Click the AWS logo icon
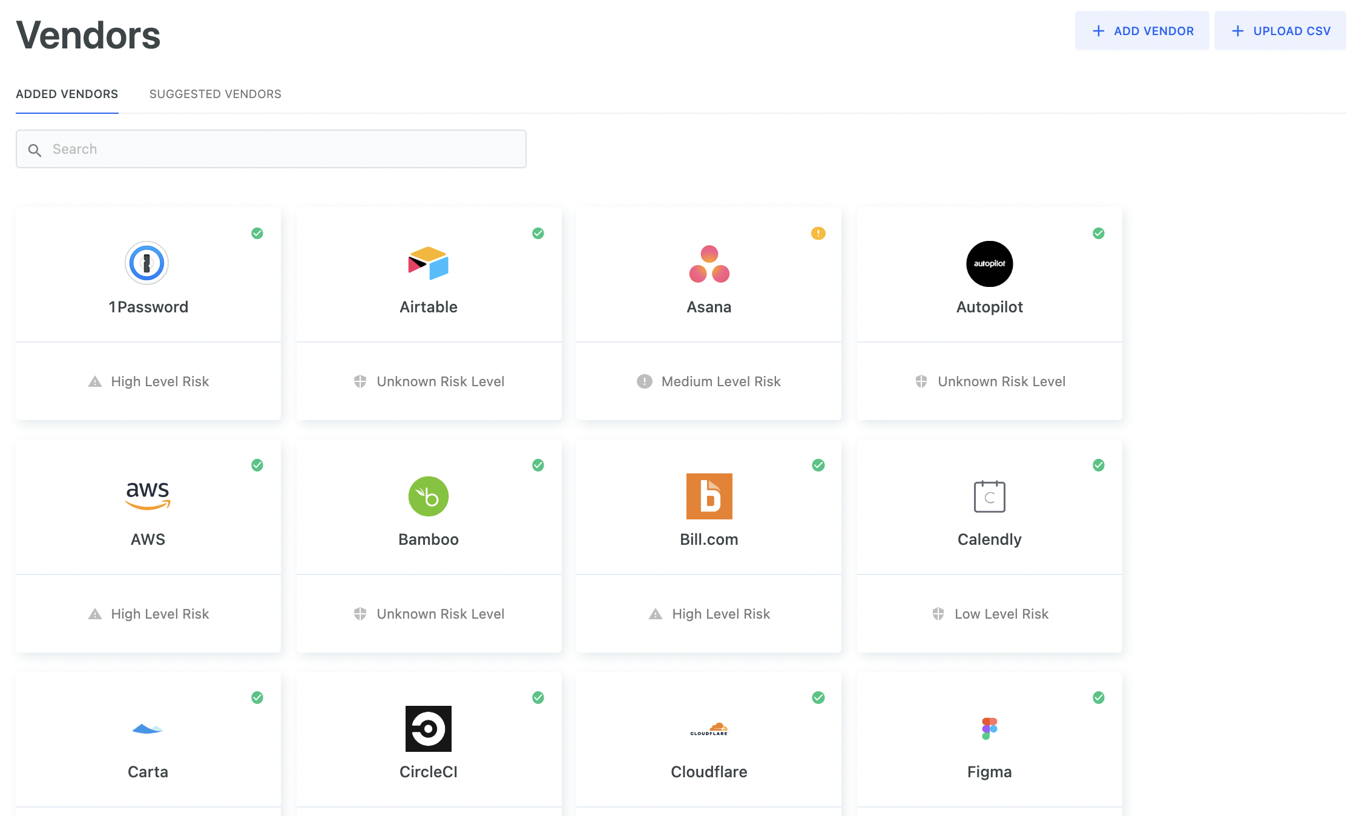The image size is (1362, 816). [148, 496]
